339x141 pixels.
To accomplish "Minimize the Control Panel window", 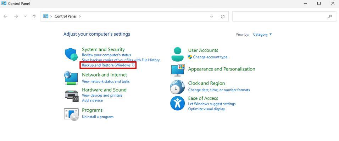I will tap(305, 4).
